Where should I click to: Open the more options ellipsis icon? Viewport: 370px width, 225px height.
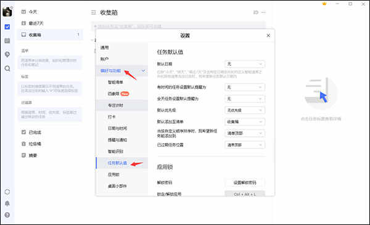click(263, 12)
